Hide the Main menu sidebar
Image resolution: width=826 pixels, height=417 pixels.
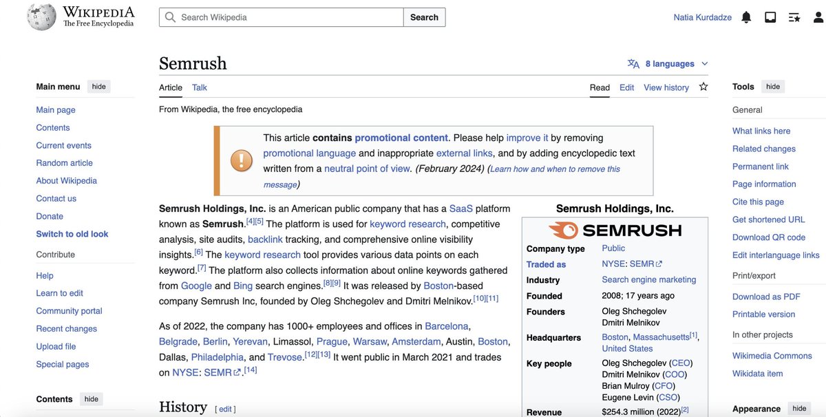click(99, 87)
